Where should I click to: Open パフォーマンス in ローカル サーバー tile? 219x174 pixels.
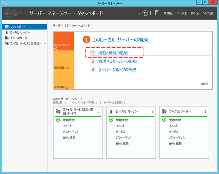point(124,138)
